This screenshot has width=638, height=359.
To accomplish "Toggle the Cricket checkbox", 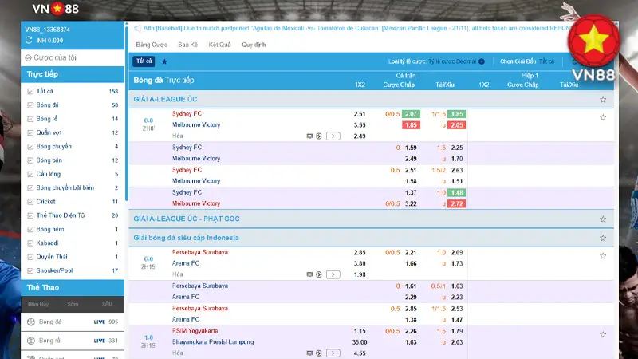I will tap(30, 202).
